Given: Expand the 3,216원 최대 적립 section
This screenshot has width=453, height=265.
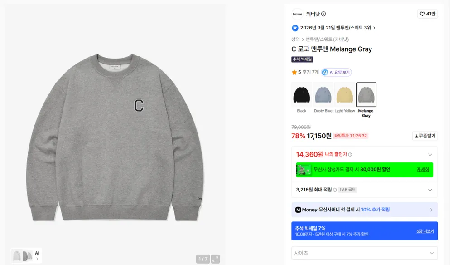Looking at the screenshot, I should [430, 190].
